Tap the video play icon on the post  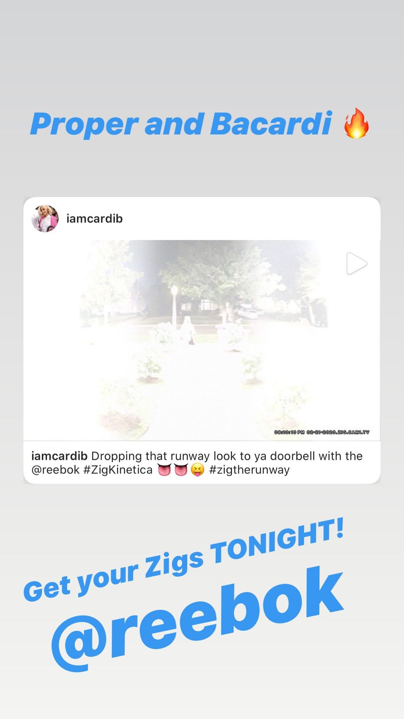[356, 263]
